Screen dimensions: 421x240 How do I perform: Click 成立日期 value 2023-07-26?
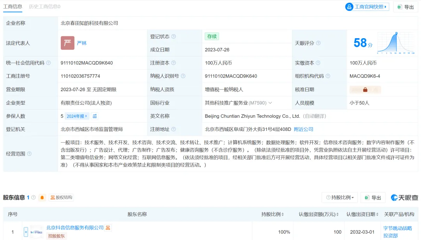(x=217, y=49)
